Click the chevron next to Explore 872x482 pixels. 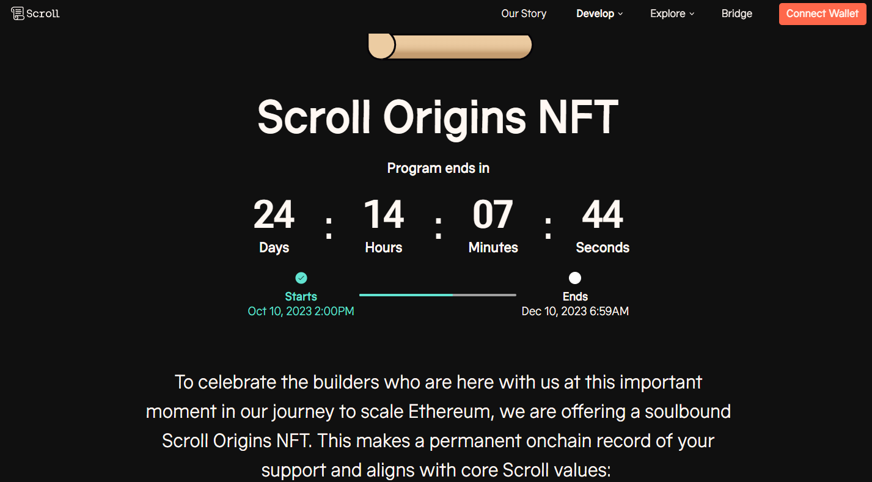[692, 14]
